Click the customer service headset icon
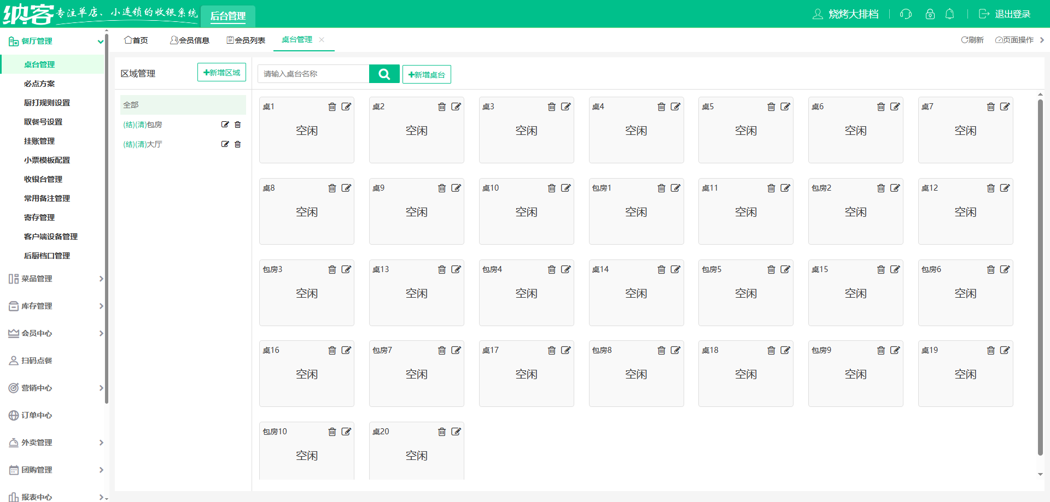This screenshot has width=1050, height=502. click(906, 14)
